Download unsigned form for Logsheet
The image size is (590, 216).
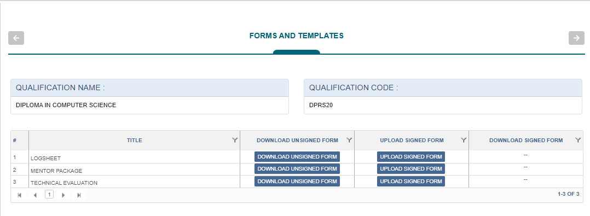tap(297, 156)
